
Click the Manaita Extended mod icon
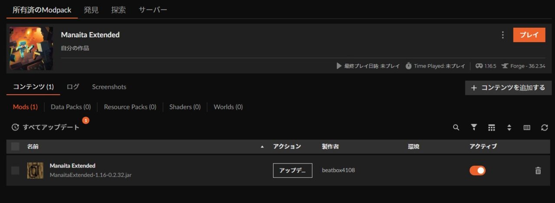click(x=35, y=170)
